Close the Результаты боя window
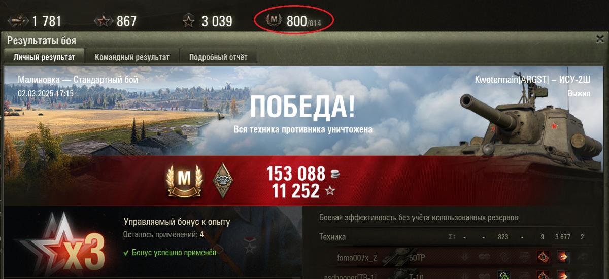This screenshot has height=279, width=609. point(600,39)
